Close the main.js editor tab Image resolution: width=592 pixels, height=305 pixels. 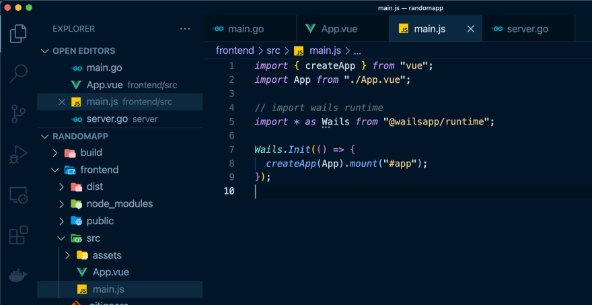tap(471, 29)
